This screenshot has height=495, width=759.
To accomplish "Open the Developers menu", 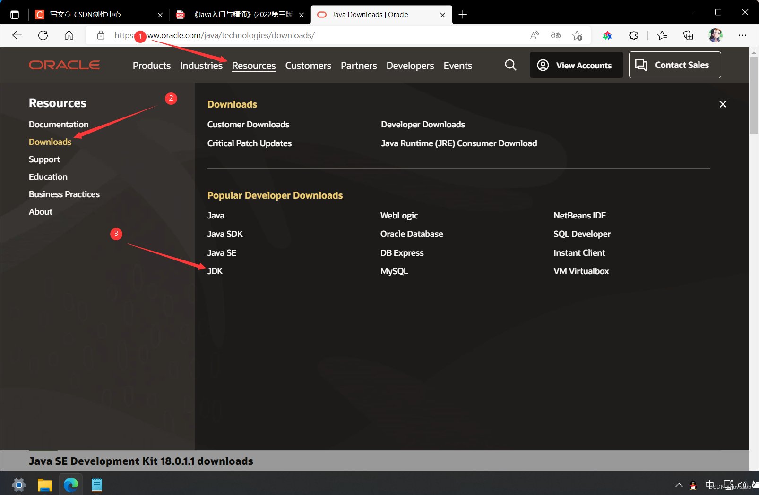I will [410, 66].
